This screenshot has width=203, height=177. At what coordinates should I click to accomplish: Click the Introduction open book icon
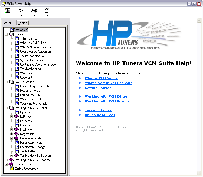coord(12,34)
